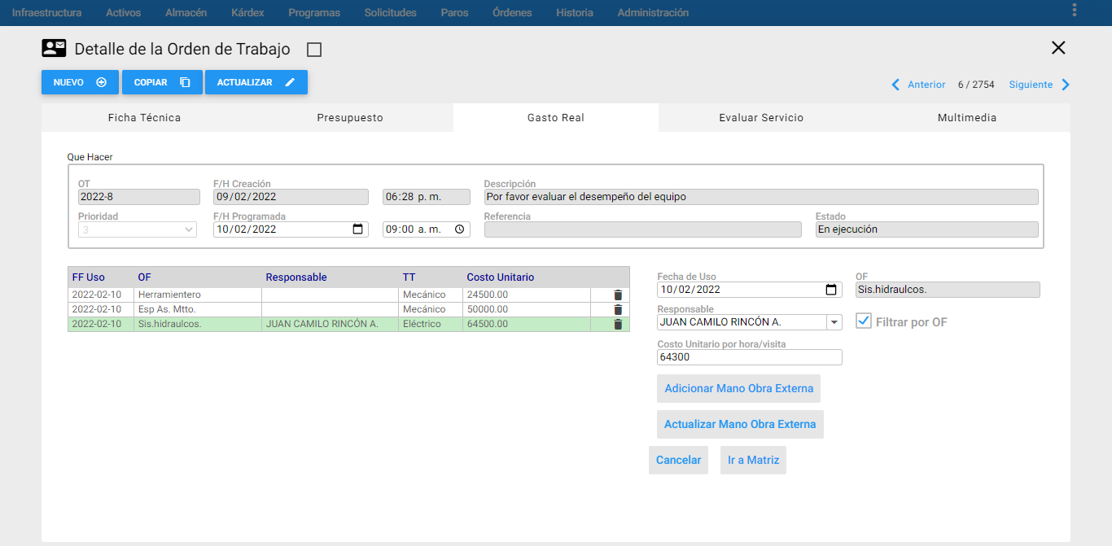Screen dimensions: 1112x546
Task: Click the right chevron beside Siguiente
Action: 1066,85
